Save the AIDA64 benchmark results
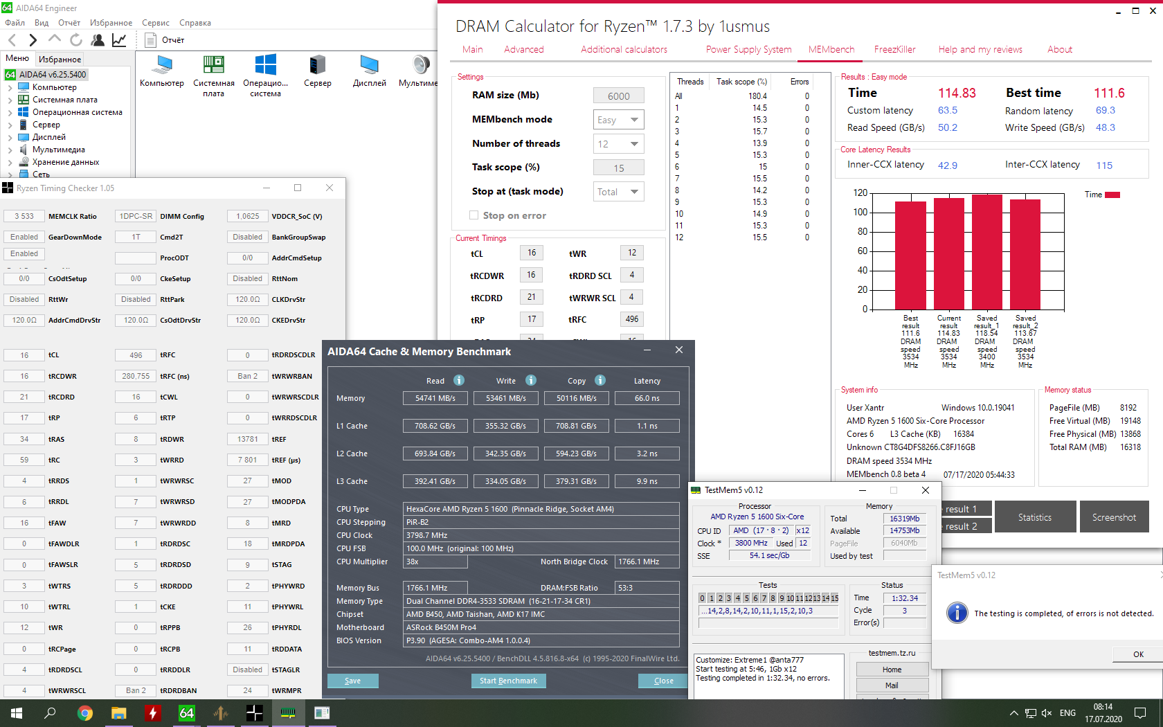Image resolution: width=1163 pixels, height=727 pixels. tap(353, 681)
